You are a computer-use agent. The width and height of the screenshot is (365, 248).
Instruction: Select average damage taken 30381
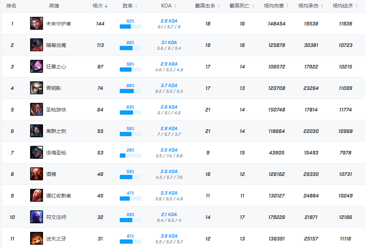(x=311, y=45)
